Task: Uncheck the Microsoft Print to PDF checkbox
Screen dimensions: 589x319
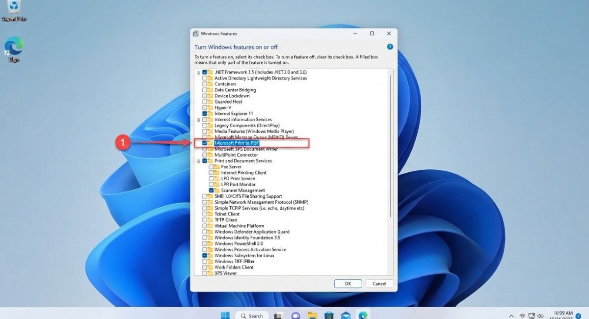Action: pos(204,143)
